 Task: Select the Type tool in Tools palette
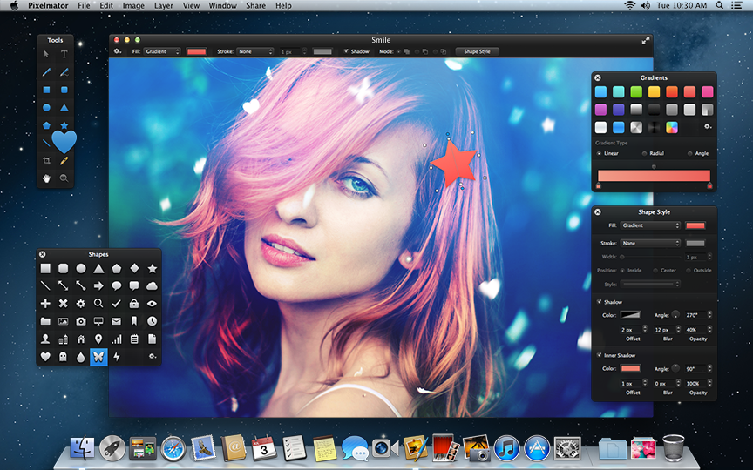(64, 54)
